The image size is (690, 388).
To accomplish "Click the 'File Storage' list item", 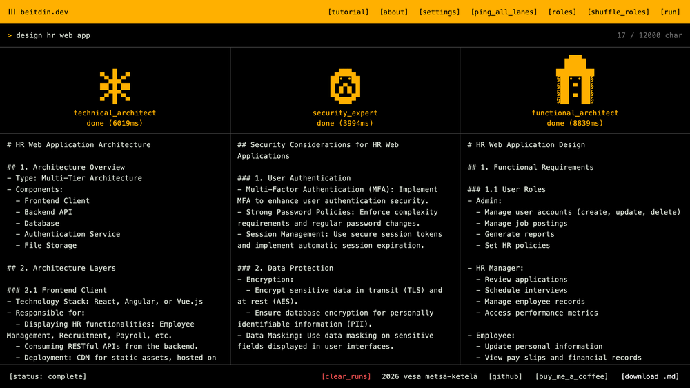I will [50, 245].
